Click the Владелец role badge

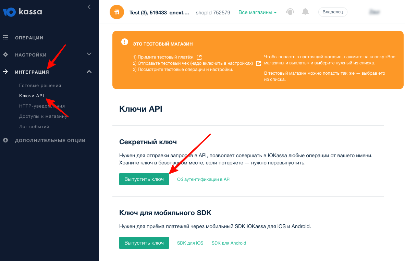point(333,12)
